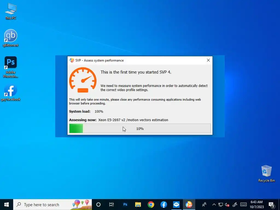
Task: Open Windows Ink pen tray icon
Action: point(235,205)
